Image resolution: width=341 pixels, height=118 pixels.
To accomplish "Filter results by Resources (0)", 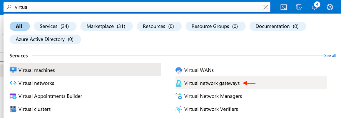I will pos(159,26).
